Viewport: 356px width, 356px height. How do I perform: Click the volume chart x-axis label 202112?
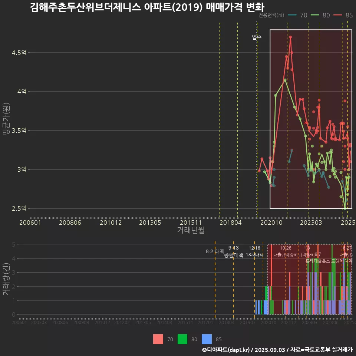tap(289, 322)
